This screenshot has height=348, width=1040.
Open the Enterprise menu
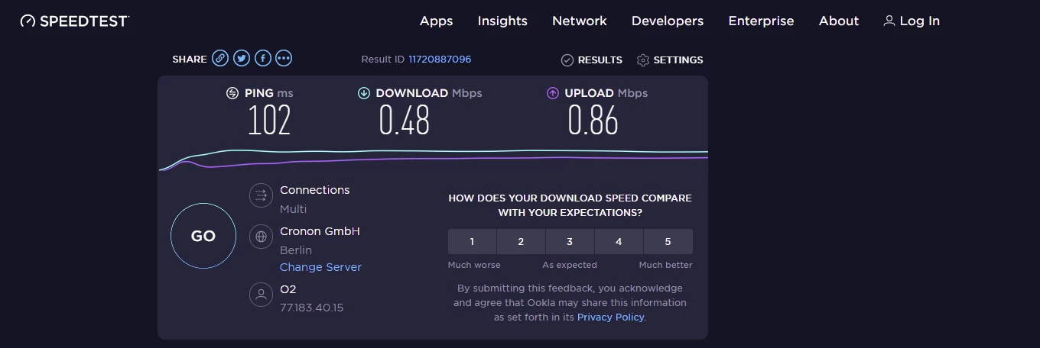coord(761,21)
